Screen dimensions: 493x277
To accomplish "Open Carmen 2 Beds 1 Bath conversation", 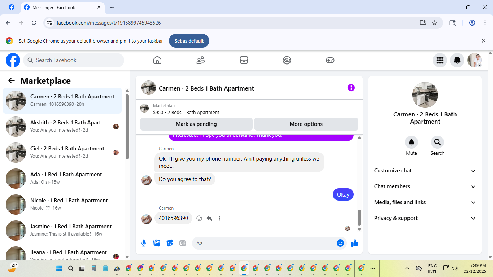I will pyautogui.click(x=62, y=101).
